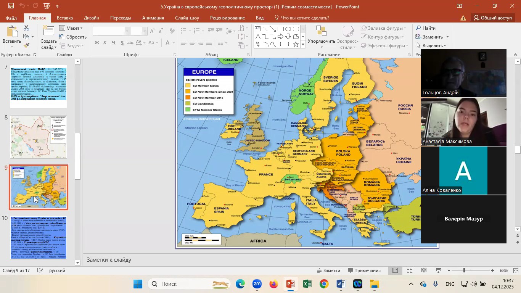Click fit slide to window icon

click(516, 270)
